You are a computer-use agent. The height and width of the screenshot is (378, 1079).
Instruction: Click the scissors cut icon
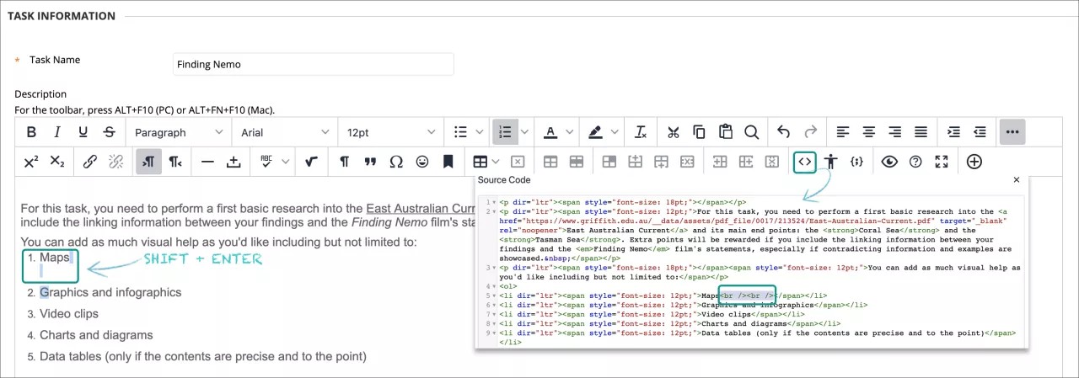point(673,132)
